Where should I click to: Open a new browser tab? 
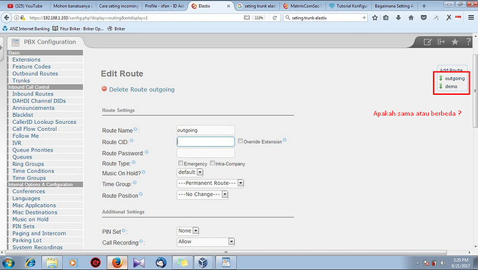tap(424, 6)
